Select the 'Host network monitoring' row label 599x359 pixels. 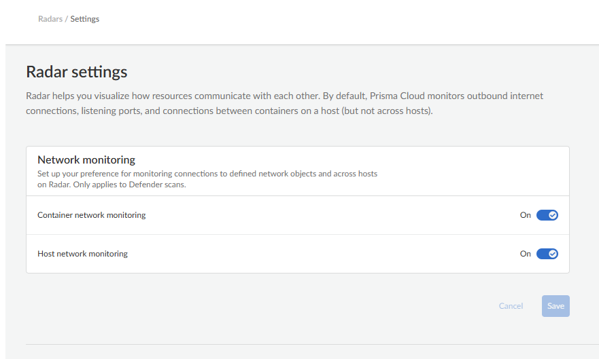pyautogui.click(x=82, y=254)
